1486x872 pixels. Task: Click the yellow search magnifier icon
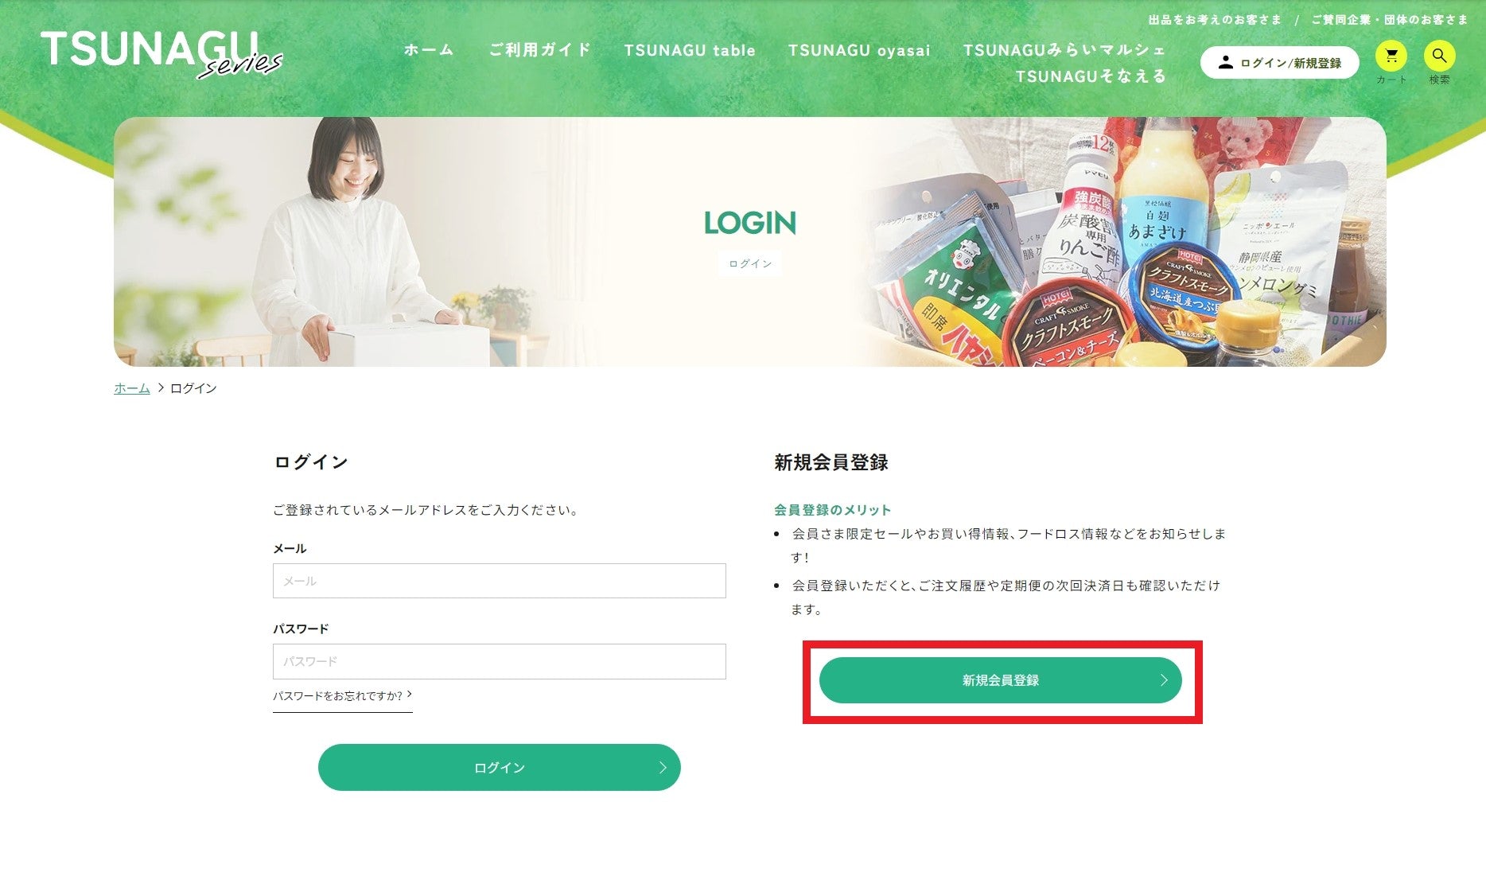coord(1439,56)
